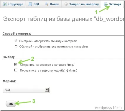
Task: Switch to the SQL tab
Action: (34, 4)
